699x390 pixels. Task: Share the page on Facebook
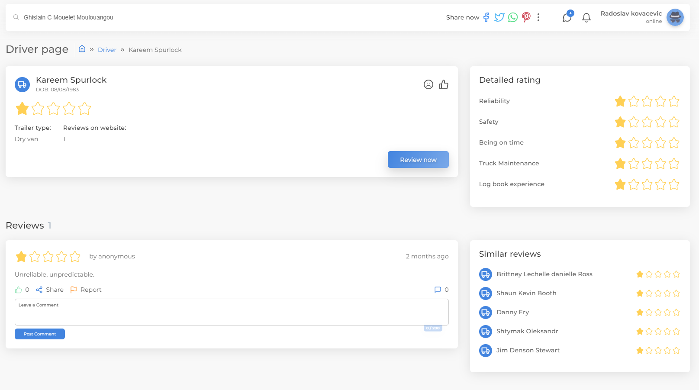tap(486, 17)
